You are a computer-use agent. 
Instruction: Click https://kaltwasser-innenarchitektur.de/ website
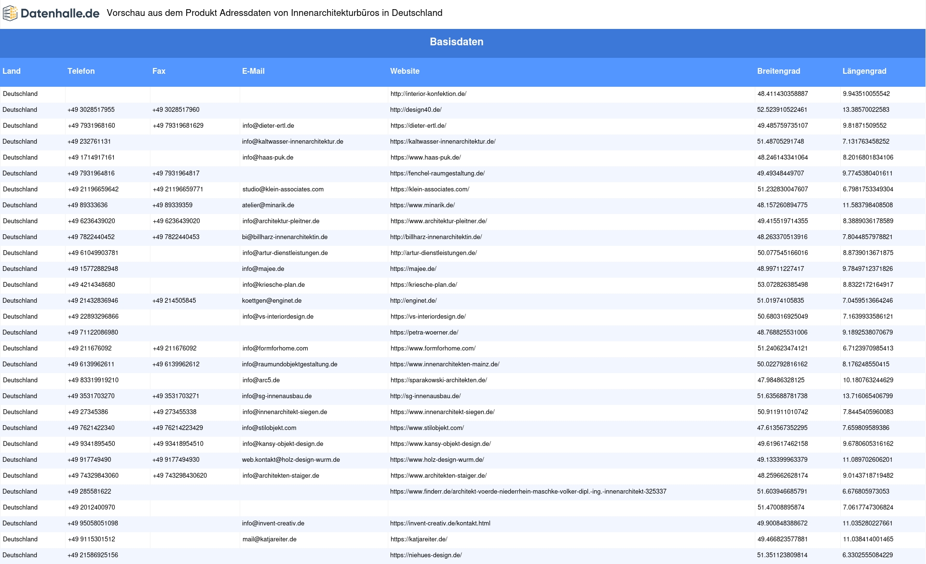[443, 142]
